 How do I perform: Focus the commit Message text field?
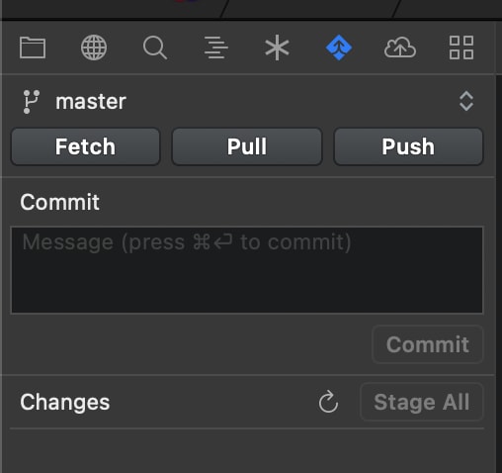click(x=247, y=270)
